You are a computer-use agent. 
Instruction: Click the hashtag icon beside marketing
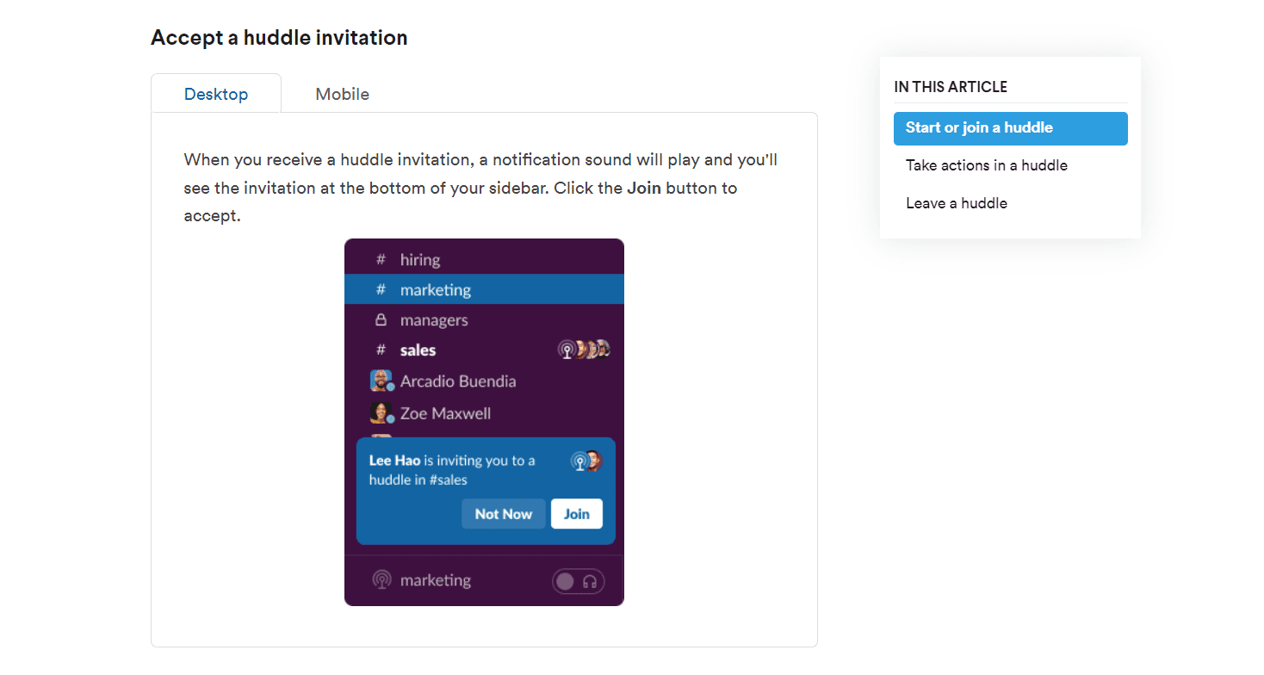coord(381,289)
